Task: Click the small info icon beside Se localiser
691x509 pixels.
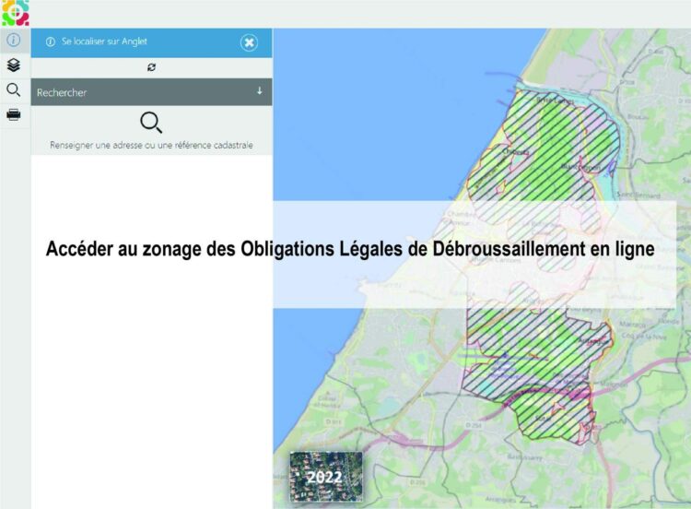Action: 50,42
